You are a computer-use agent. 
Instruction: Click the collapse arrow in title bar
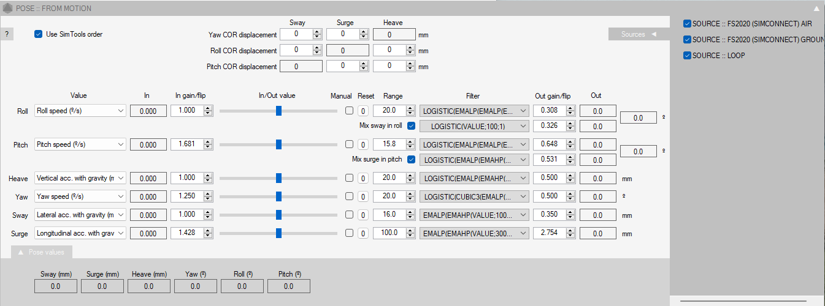click(816, 9)
